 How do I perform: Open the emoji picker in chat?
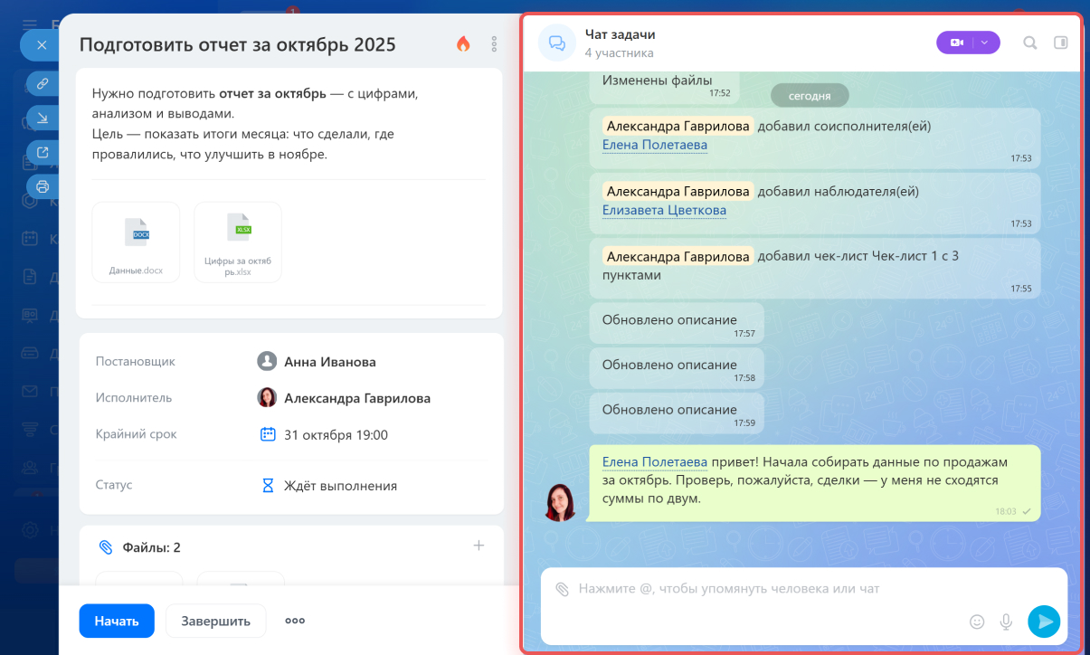(977, 622)
